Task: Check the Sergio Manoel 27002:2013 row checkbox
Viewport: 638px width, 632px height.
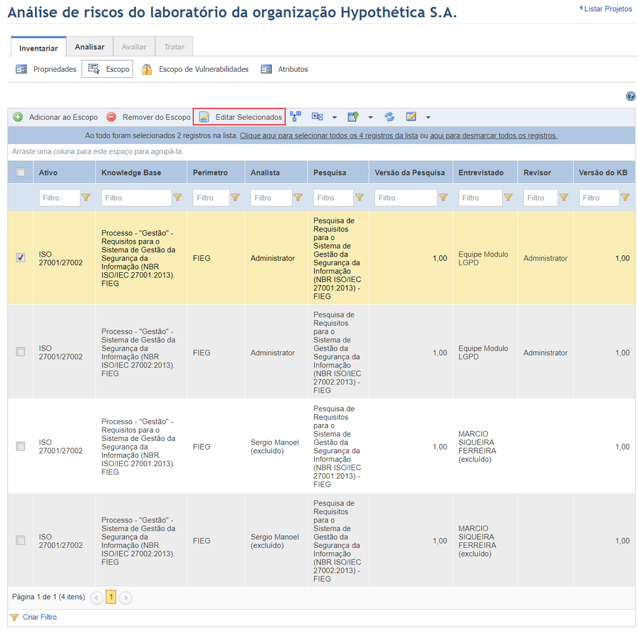Action: pyautogui.click(x=20, y=540)
